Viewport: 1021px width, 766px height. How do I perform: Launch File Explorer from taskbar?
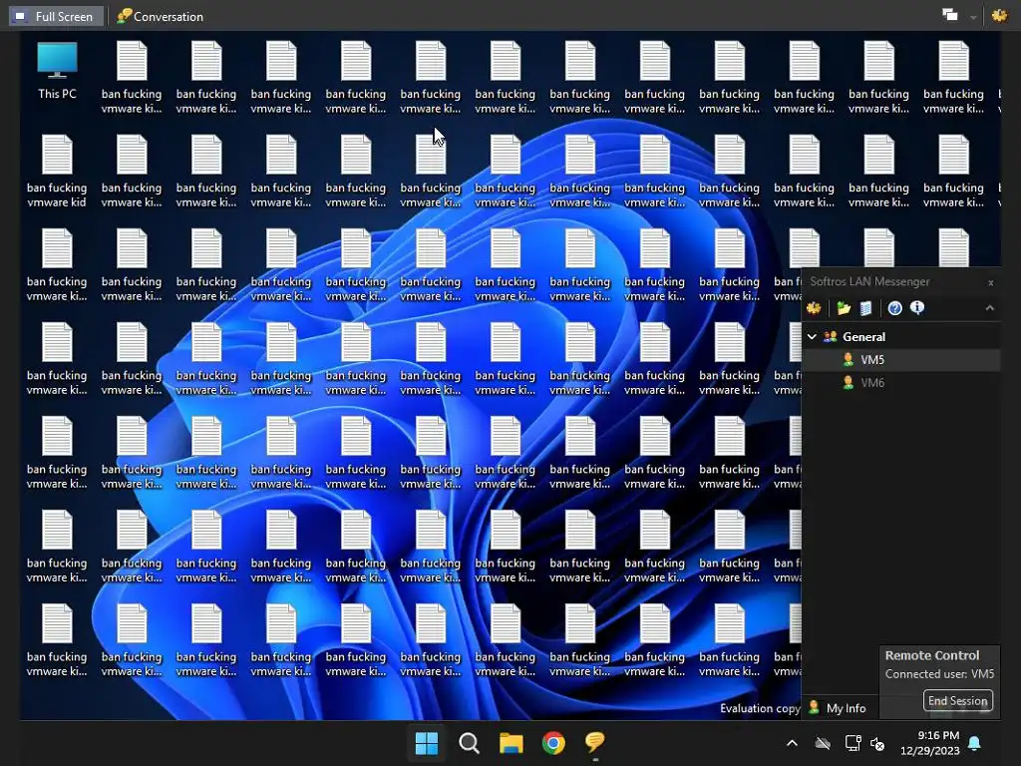[x=511, y=742]
